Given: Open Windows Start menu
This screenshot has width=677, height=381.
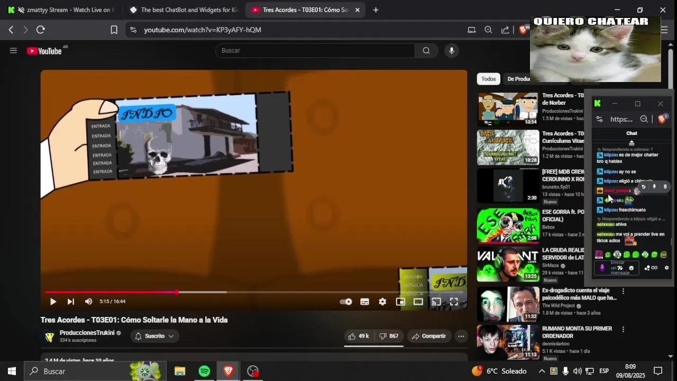Looking at the screenshot, I should (12, 371).
